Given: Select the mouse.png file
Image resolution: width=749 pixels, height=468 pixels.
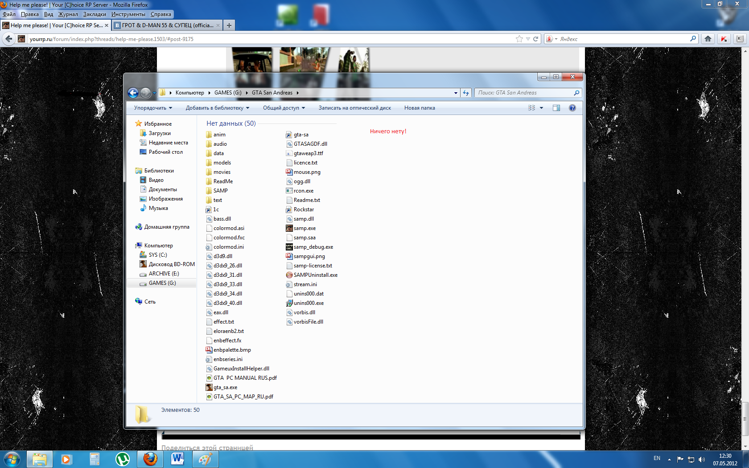Looking at the screenshot, I should (x=304, y=172).
